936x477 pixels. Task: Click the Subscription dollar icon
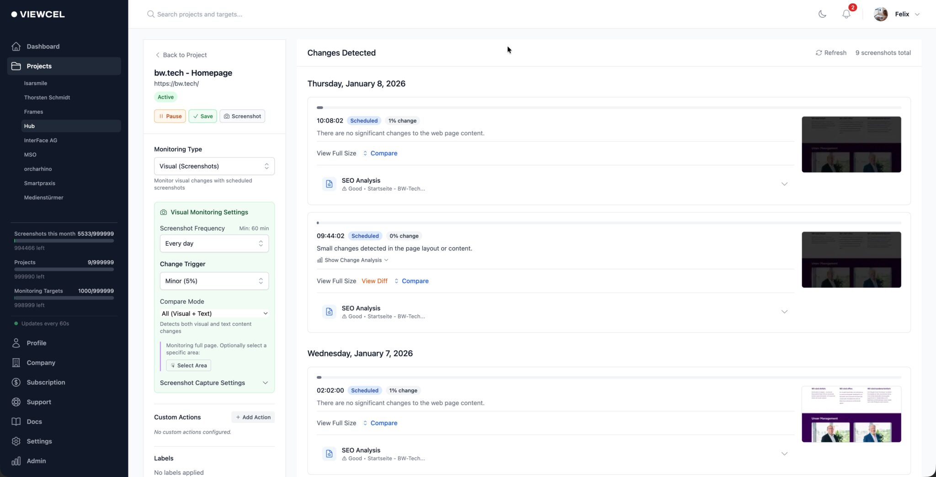pos(16,382)
